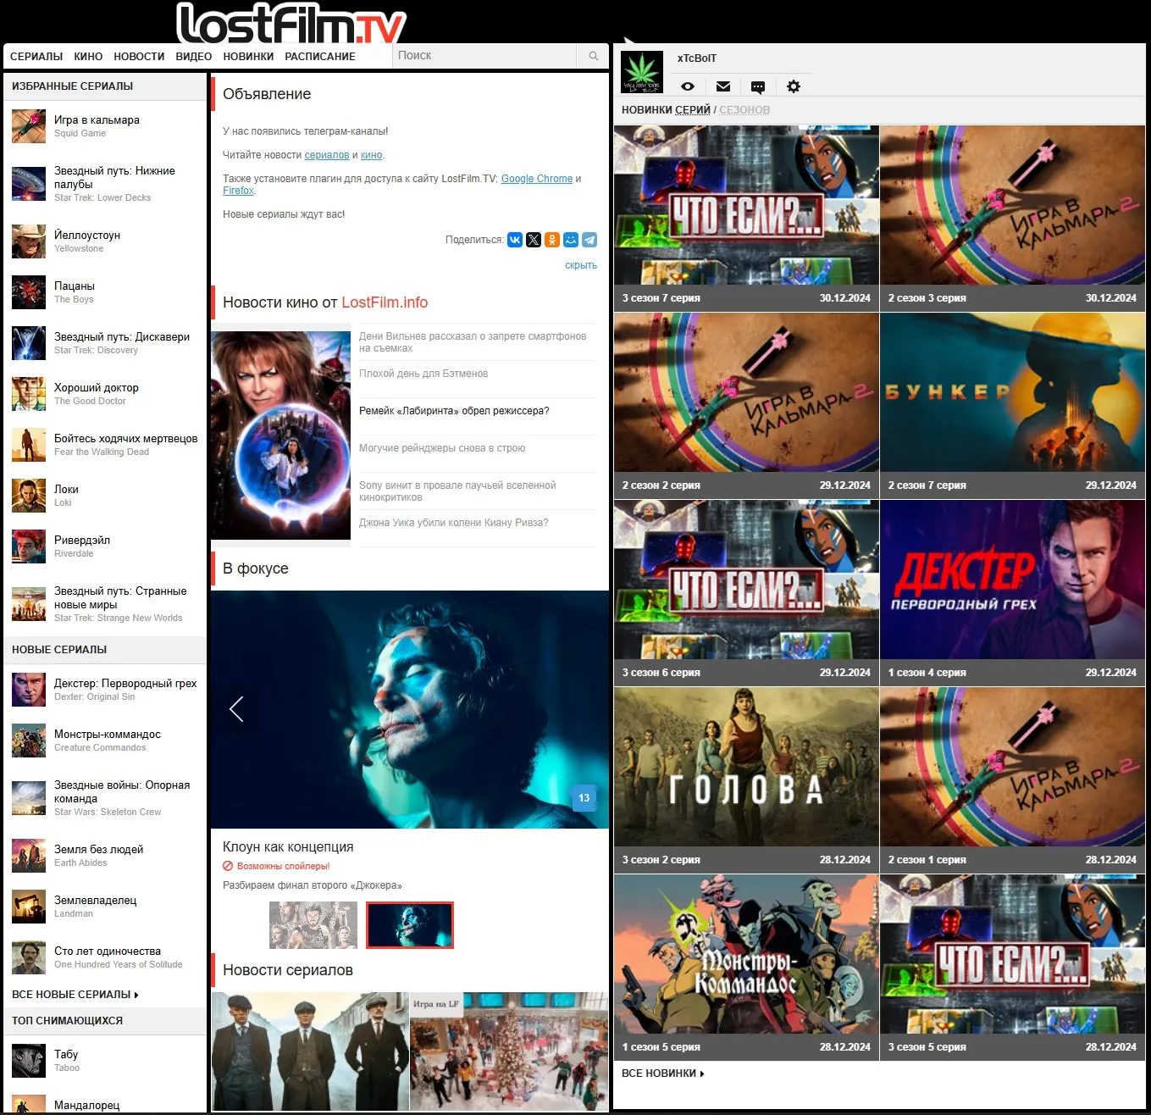Open НОВИНКИ menu item
The image size is (1151, 1115).
point(248,57)
